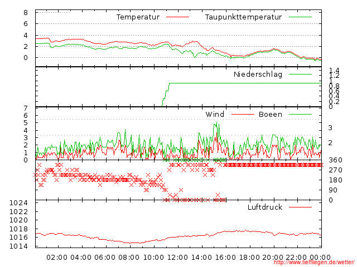Click the 1014 pressure axis value
The height and width of the screenshot is (267, 357).
click(18, 246)
